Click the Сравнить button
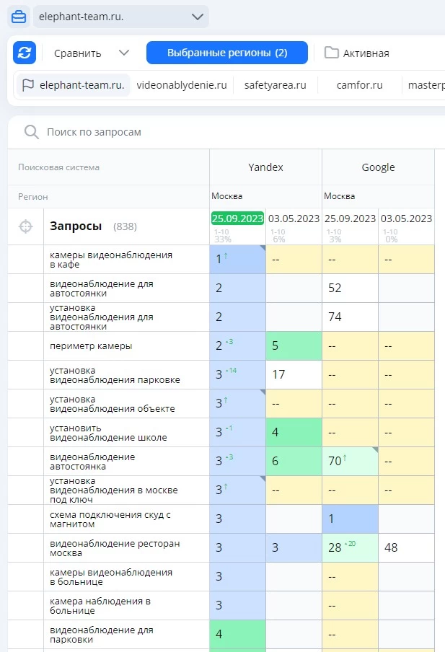Viewport: 445px width, 652px height. point(77,53)
